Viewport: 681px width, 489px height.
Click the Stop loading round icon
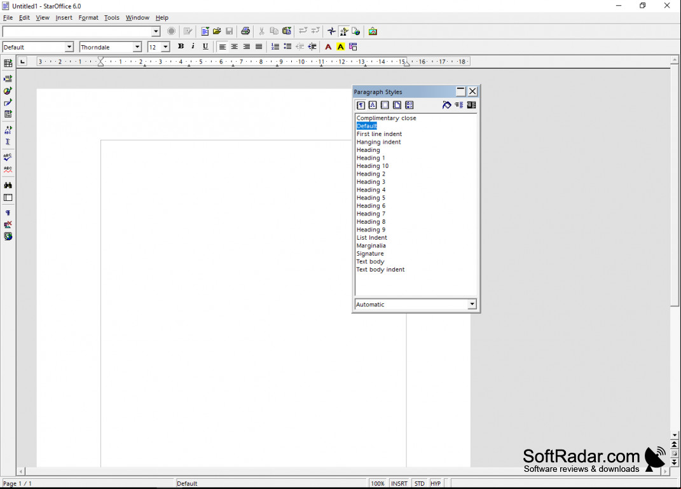pyautogui.click(x=172, y=31)
